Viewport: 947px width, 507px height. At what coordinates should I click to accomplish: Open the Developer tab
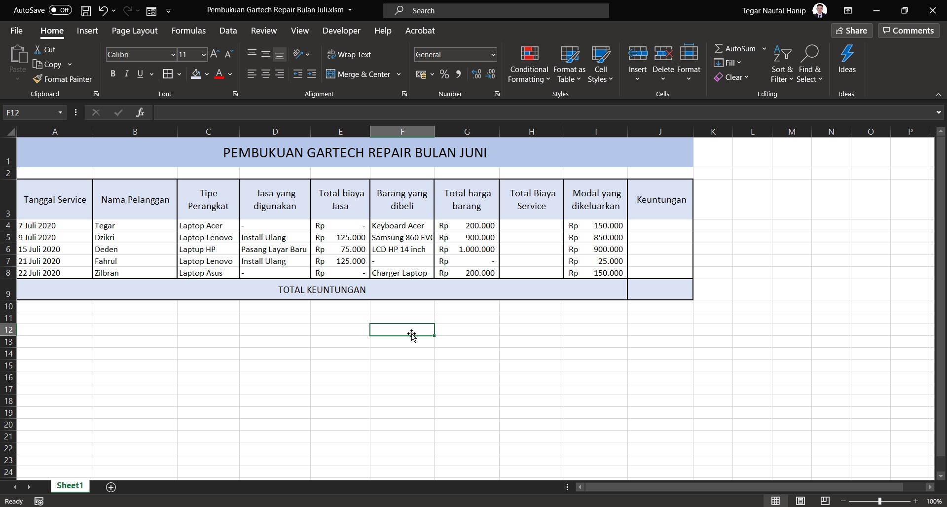[341, 30]
